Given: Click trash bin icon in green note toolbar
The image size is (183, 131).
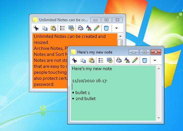Looking at the screenshot, I should 145,61.
